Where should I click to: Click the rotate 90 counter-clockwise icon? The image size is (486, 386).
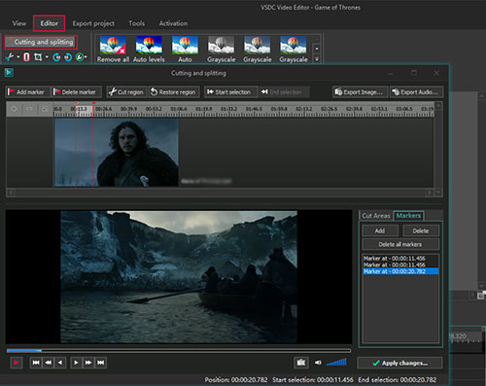point(56,57)
